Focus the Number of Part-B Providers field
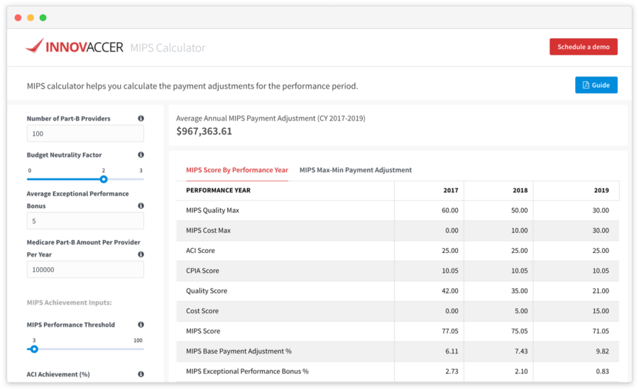Viewport: 639px width, 389px height. [x=85, y=133]
